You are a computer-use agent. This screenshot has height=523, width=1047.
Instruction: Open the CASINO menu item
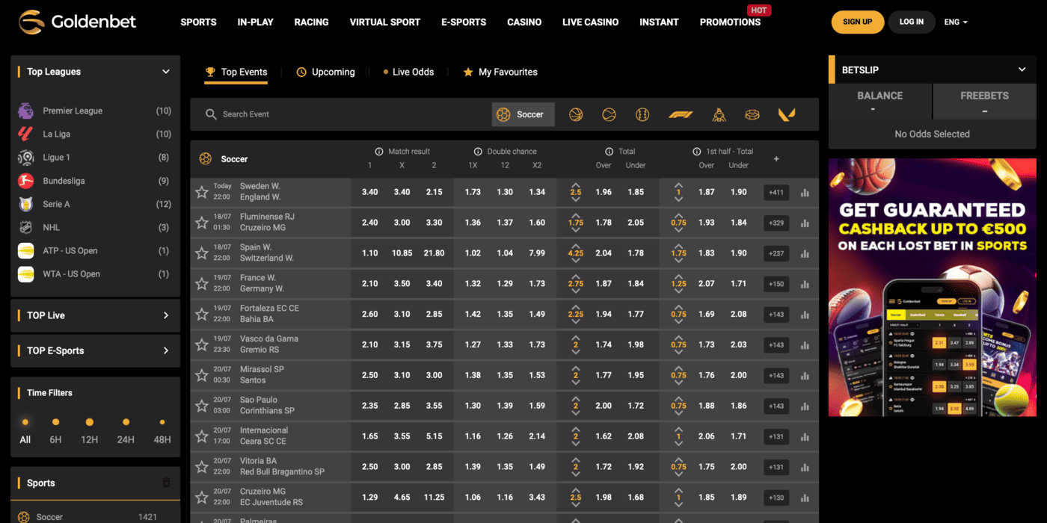click(524, 22)
